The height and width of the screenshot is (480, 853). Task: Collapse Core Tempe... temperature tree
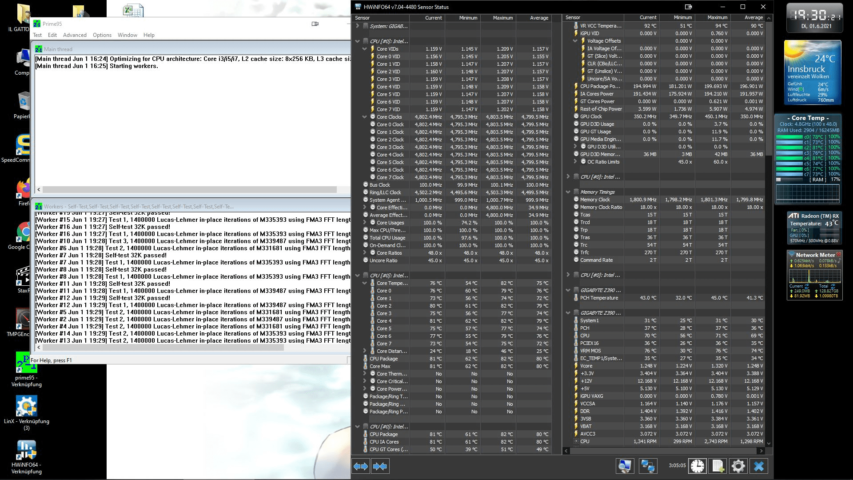click(365, 283)
